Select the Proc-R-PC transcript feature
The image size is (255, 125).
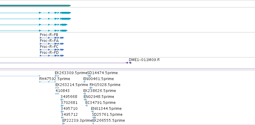(52, 50)
